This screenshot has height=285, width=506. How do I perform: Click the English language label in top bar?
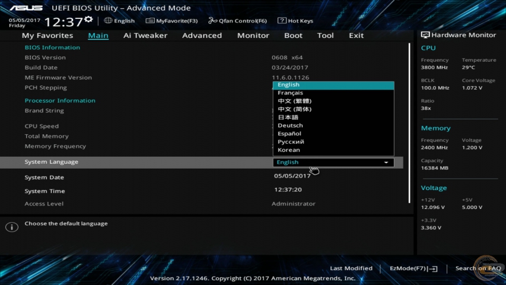coord(124,21)
